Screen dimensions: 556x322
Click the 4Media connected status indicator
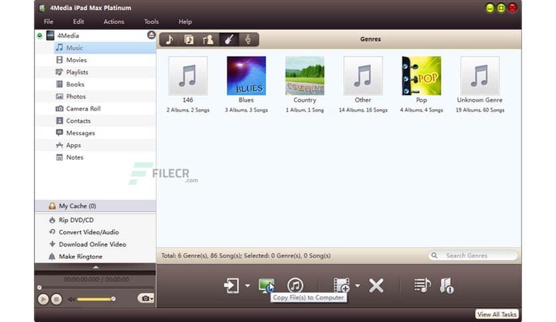pos(40,35)
